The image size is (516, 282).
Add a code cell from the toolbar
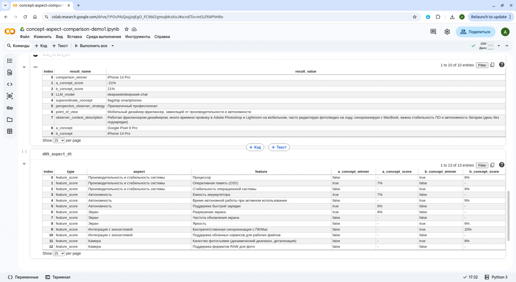[x=41, y=46]
